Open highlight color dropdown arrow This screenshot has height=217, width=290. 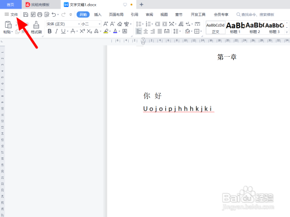point(110,31)
